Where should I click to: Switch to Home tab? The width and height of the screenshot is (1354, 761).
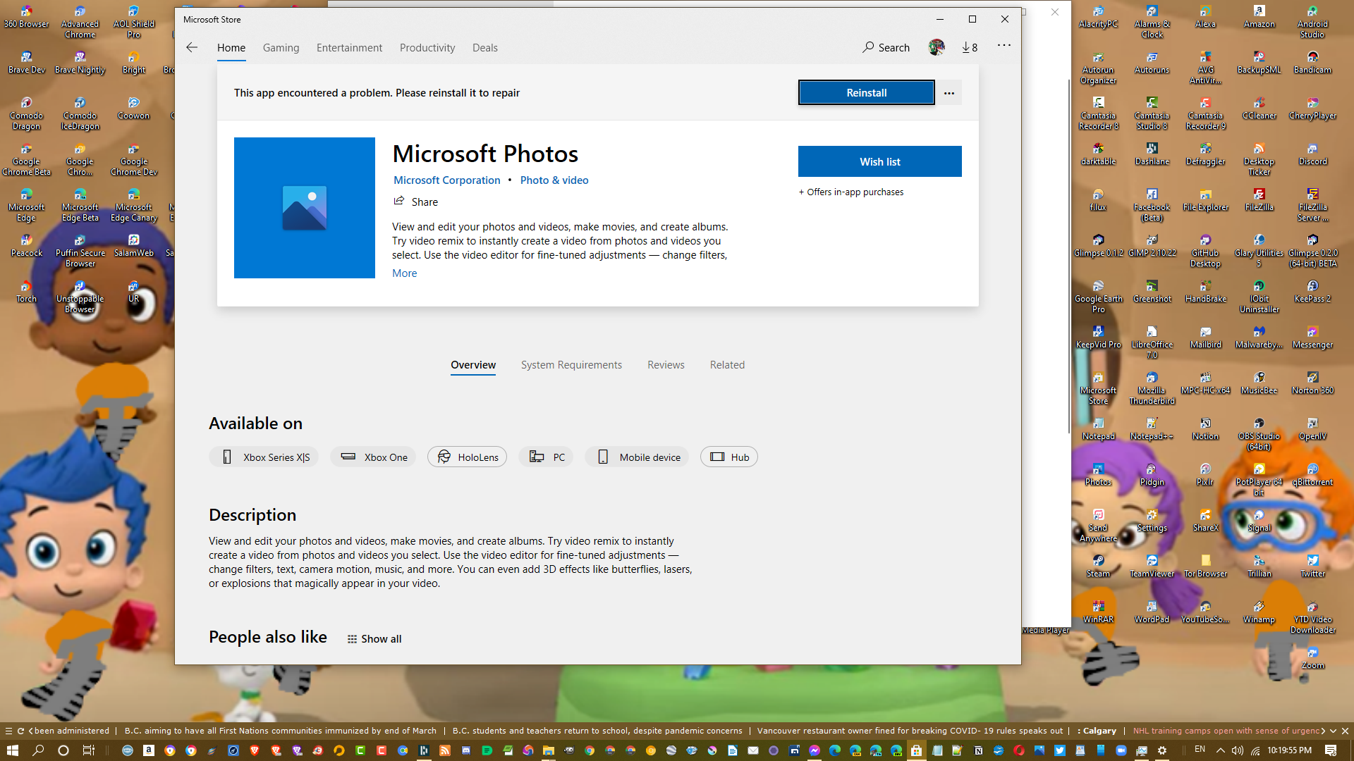[231, 47]
